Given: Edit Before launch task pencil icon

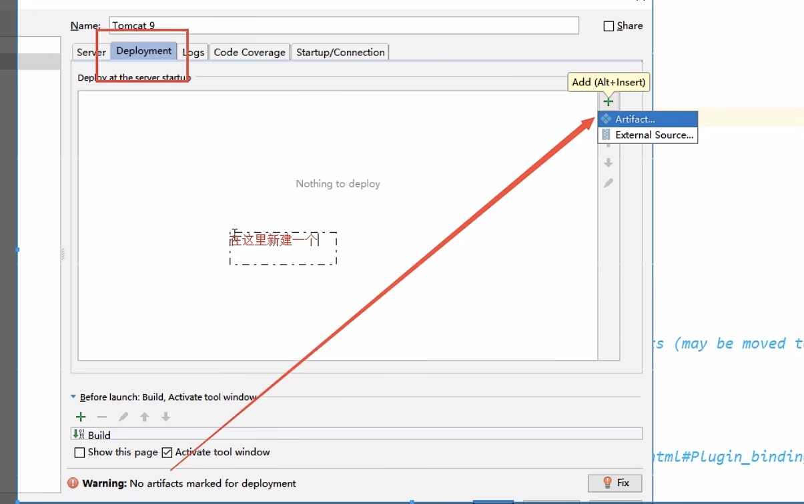Looking at the screenshot, I should [123, 417].
